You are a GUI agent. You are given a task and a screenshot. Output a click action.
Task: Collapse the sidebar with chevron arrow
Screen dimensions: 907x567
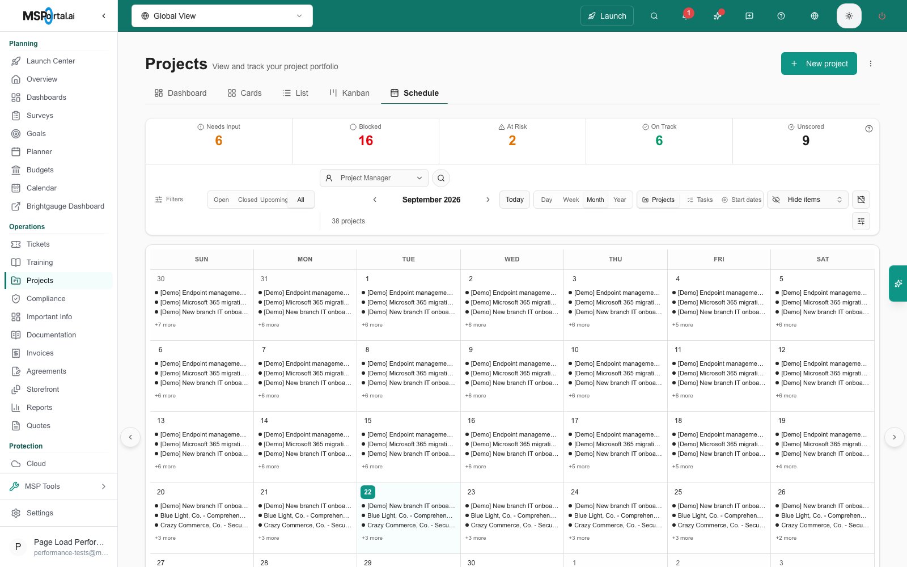(104, 16)
